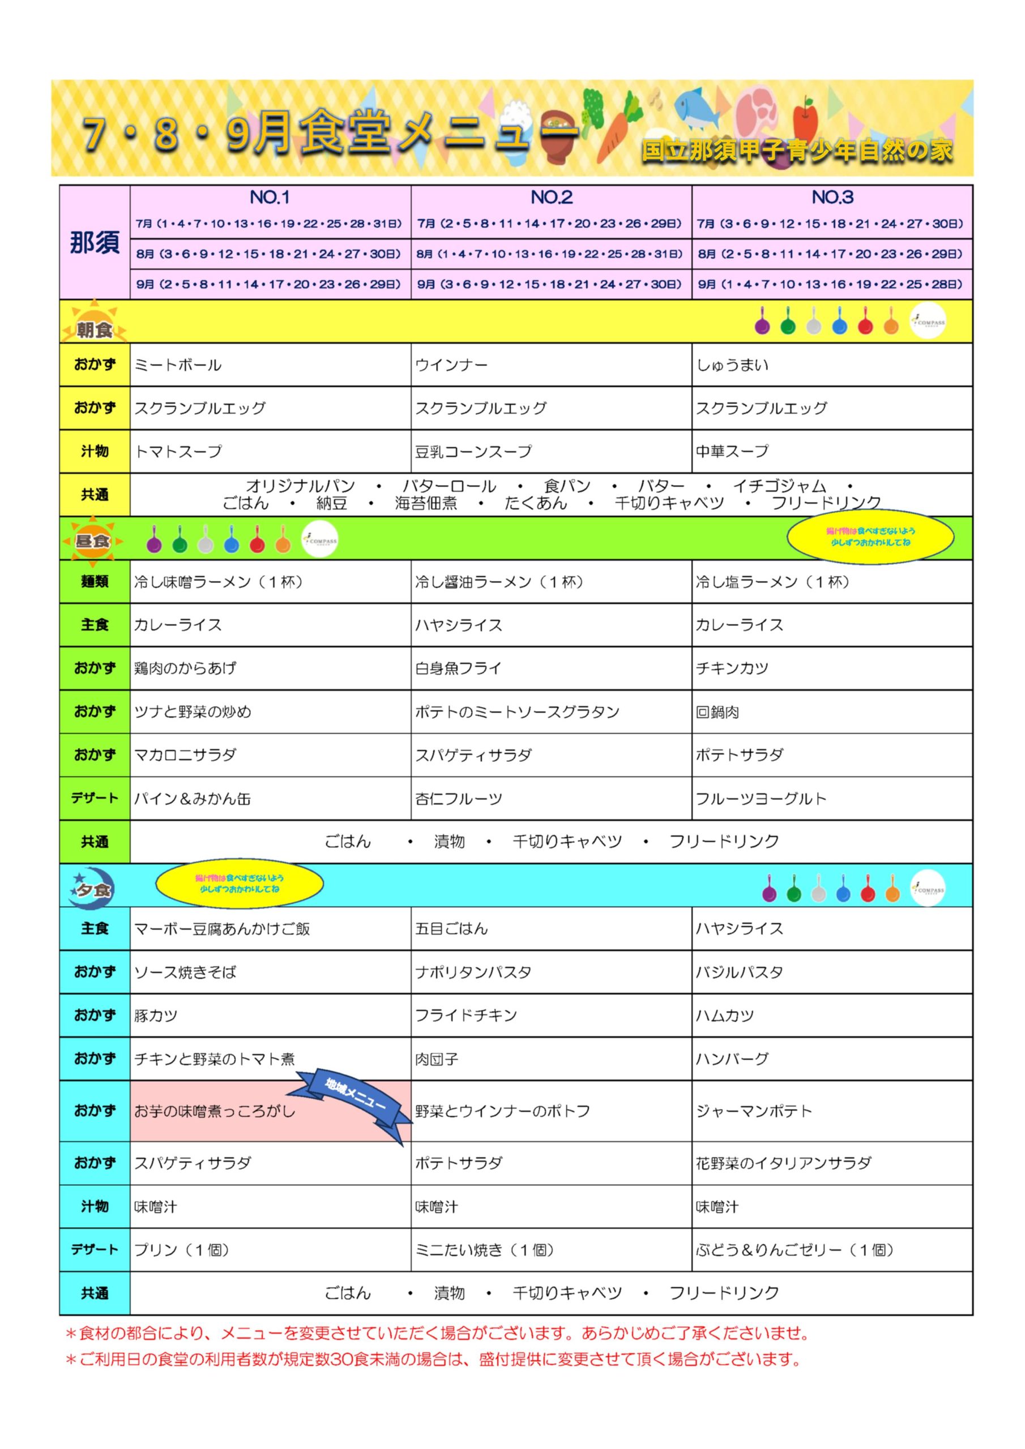The width and height of the screenshot is (1025, 1449).
Task: Click the 朝食 sun icon
Action: [x=93, y=323]
